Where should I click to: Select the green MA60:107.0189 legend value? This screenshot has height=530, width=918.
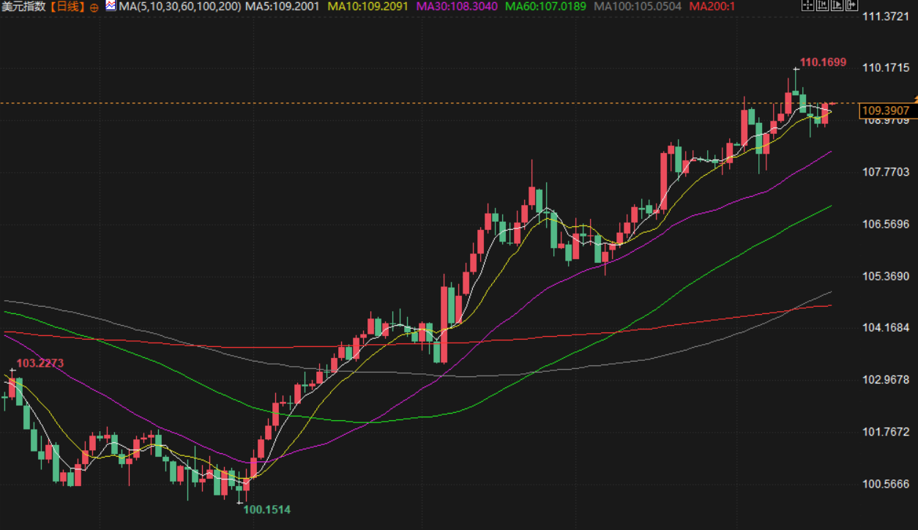point(545,6)
